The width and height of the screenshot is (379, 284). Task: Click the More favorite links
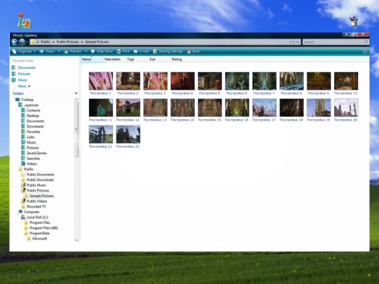tap(24, 86)
